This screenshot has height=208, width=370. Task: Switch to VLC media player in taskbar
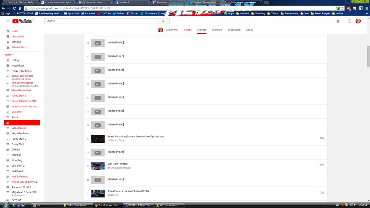(169, 205)
